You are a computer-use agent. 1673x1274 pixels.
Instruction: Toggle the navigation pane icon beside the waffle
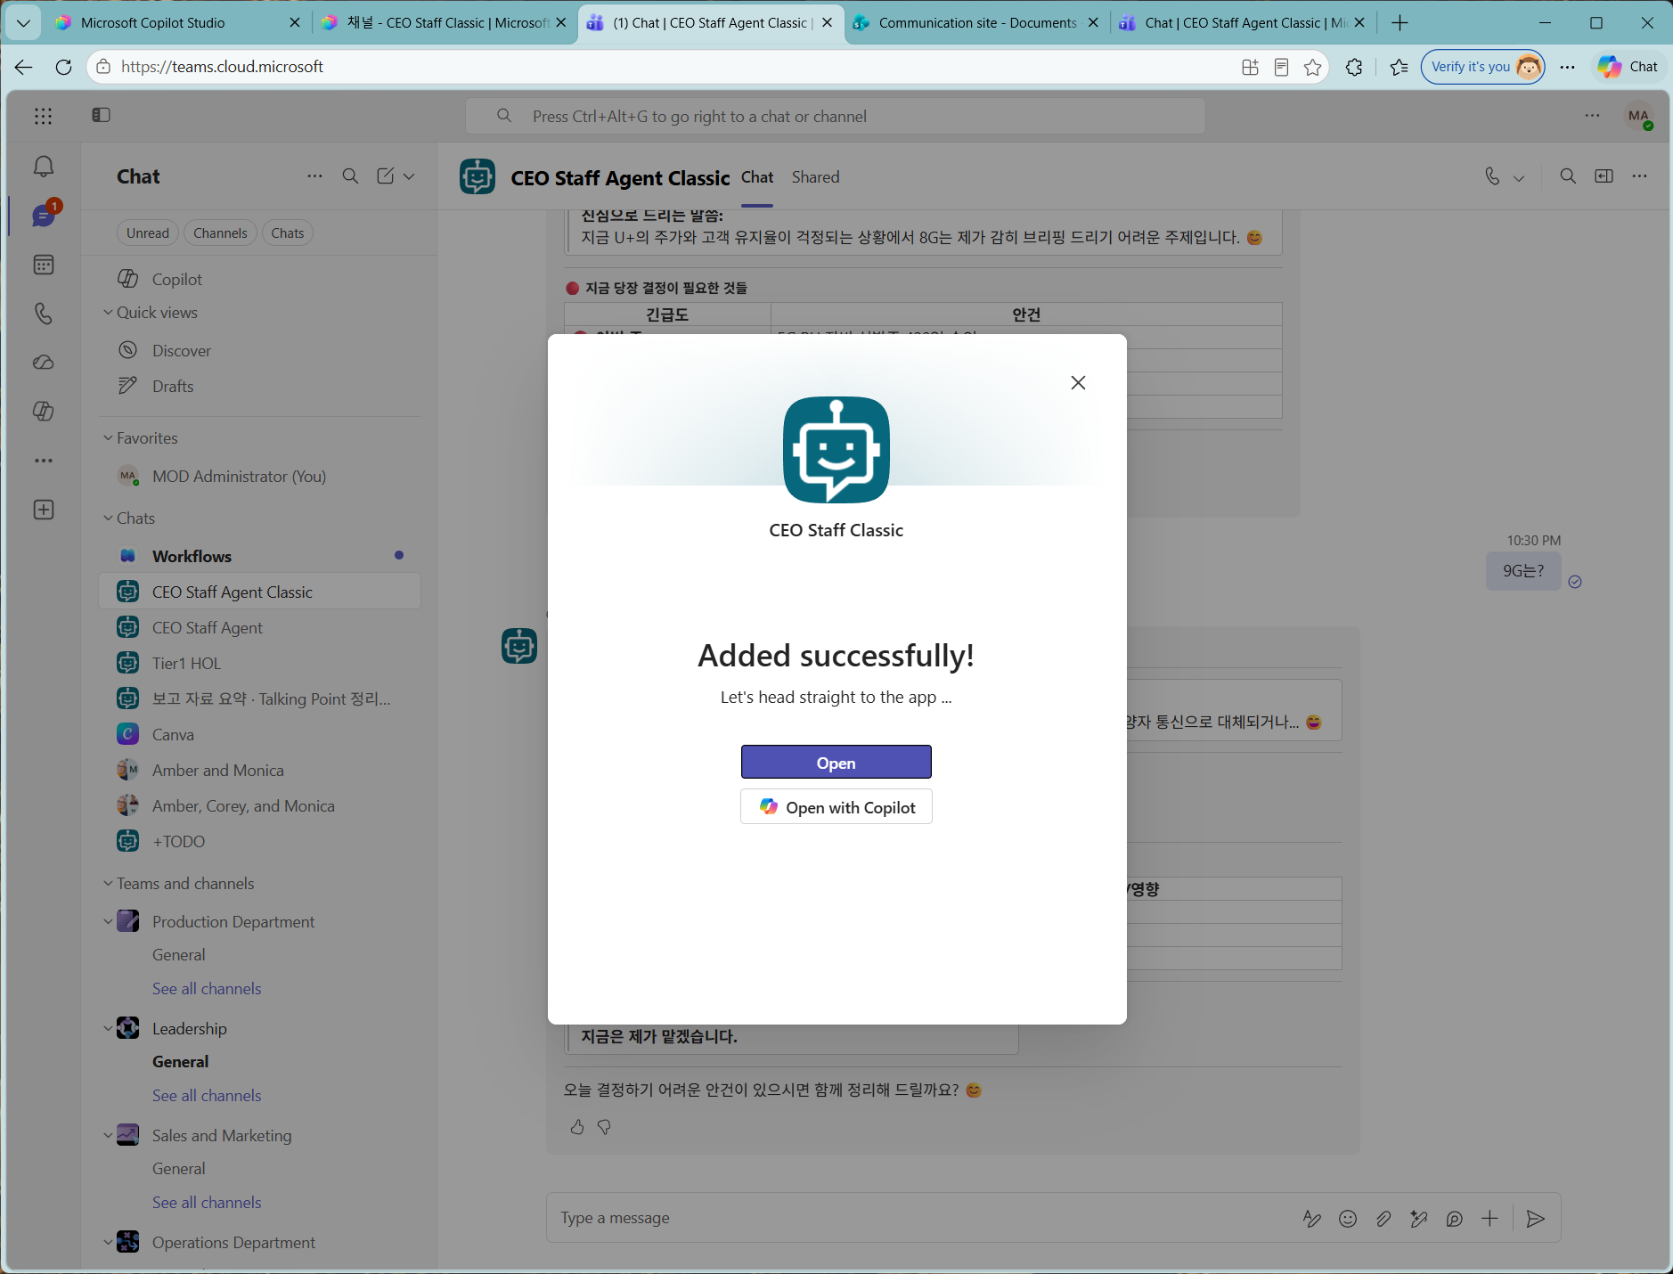click(101, 115)
